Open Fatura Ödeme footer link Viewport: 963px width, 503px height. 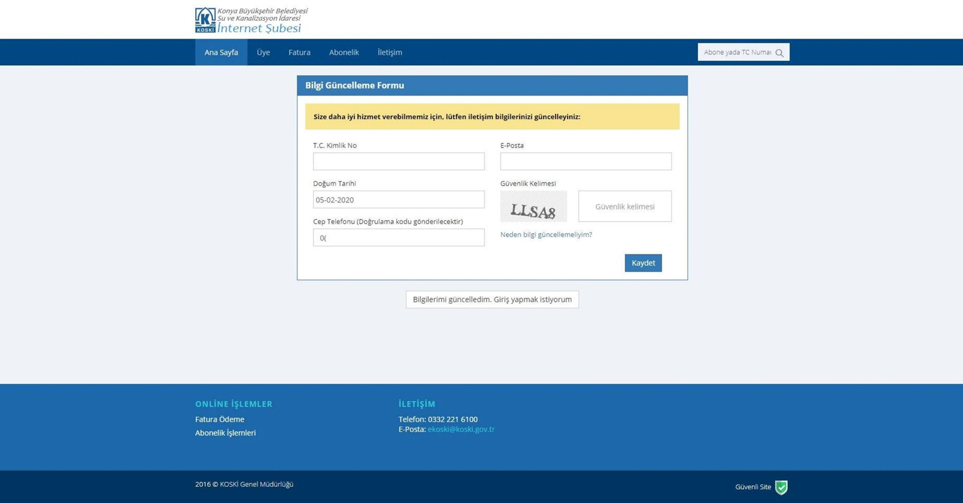click(220, 419)
